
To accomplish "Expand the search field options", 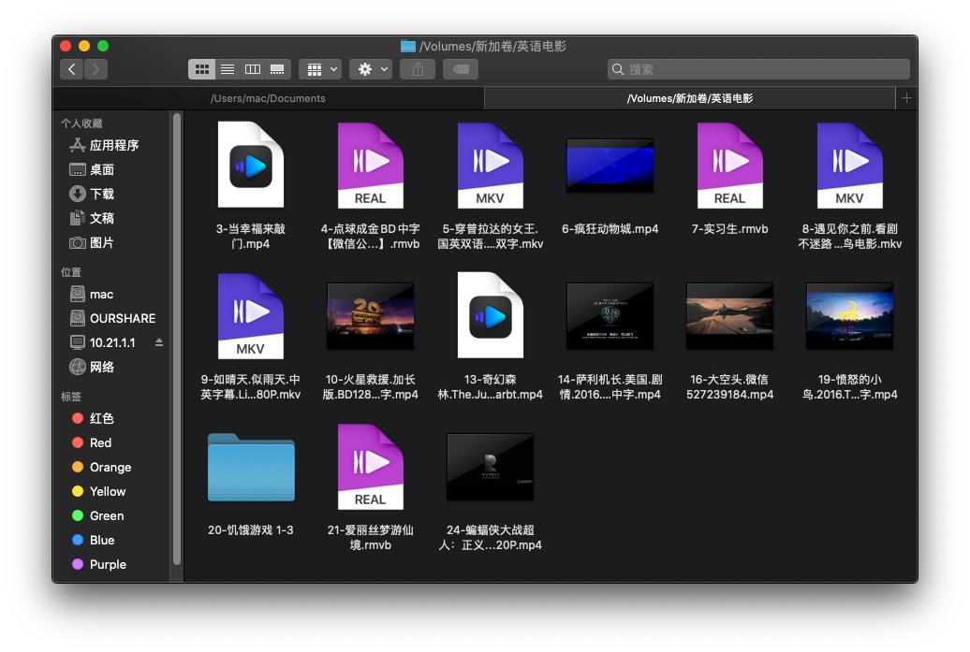I will tap(618, 68).
